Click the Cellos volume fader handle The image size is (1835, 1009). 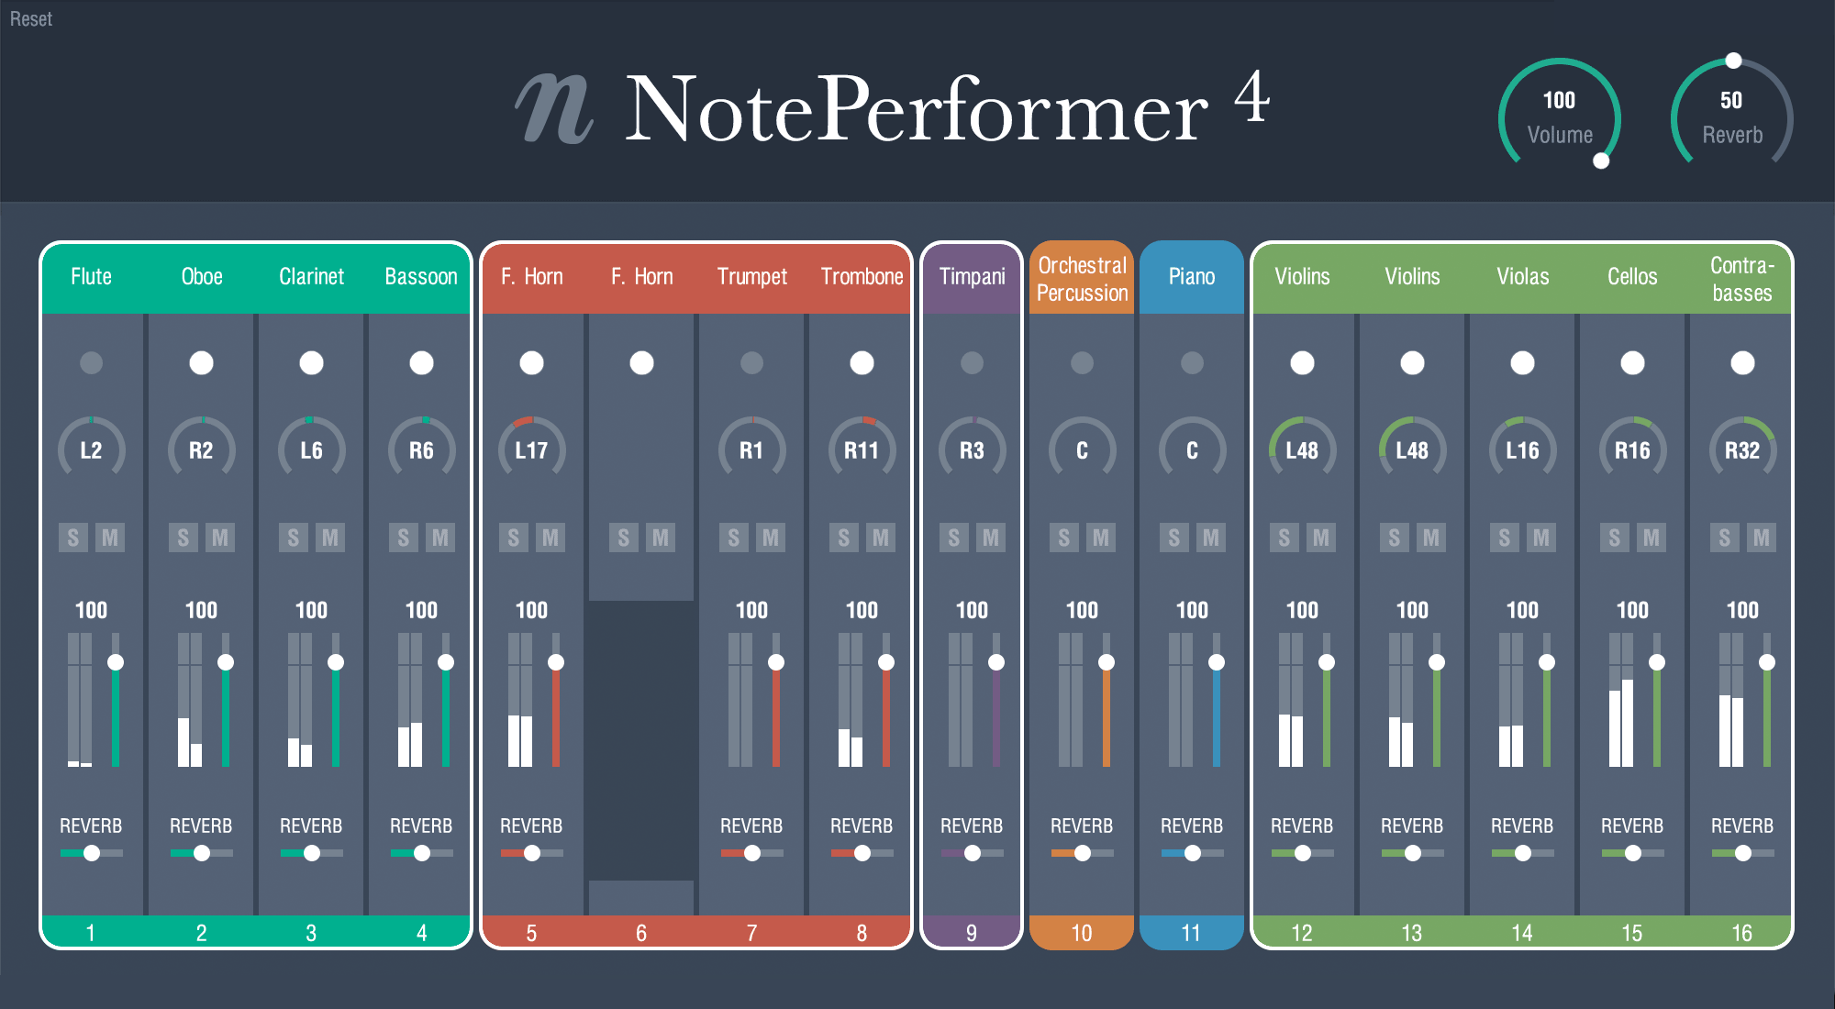click(x=1657, y=662)
